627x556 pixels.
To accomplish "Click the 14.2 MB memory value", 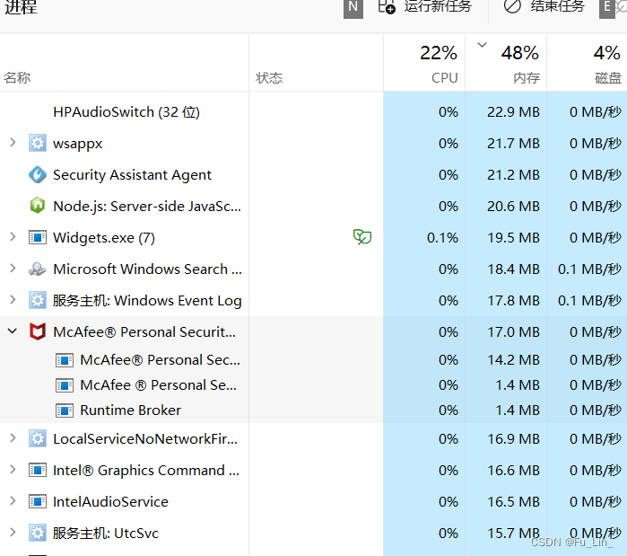I will [513, 360].
